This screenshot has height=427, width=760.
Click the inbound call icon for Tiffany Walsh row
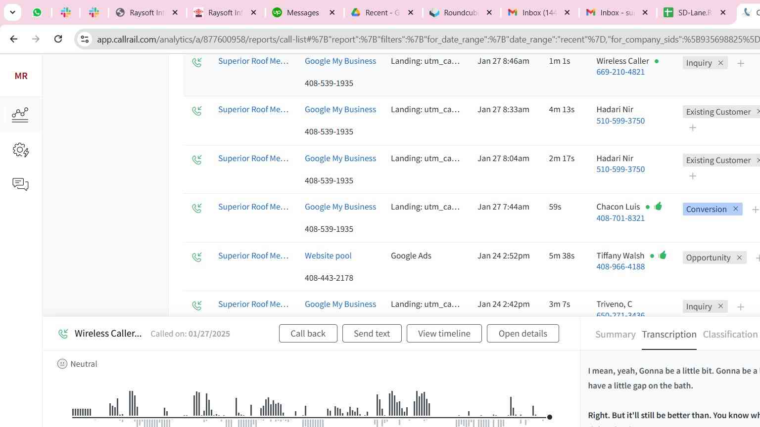tap(197, 257)
